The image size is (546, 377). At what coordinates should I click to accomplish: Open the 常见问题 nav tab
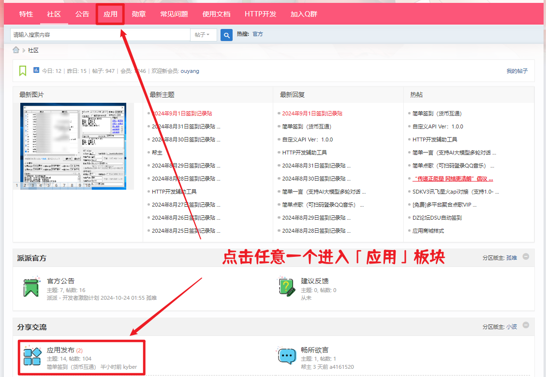174,14
